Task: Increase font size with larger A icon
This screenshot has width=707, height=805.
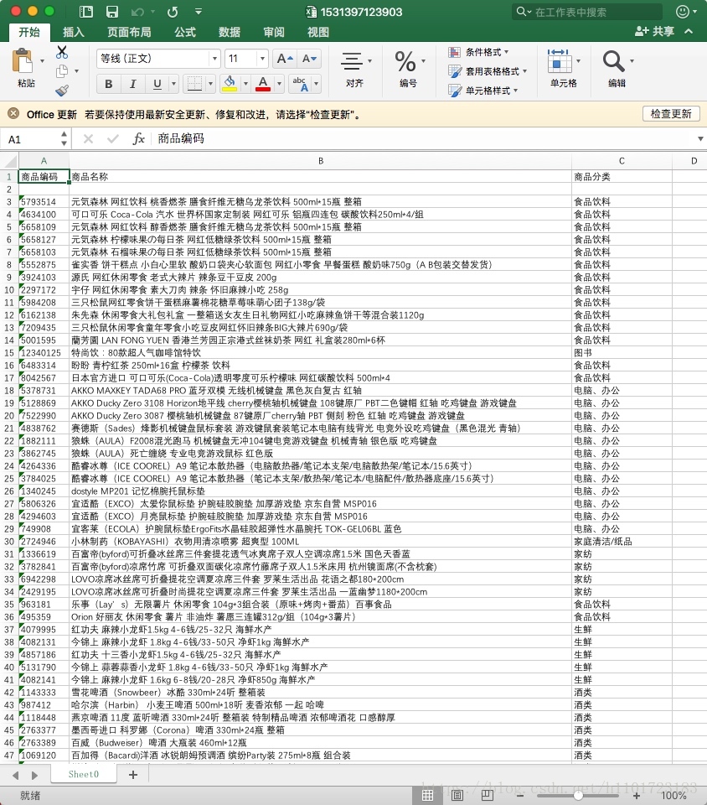Action: 285,59
